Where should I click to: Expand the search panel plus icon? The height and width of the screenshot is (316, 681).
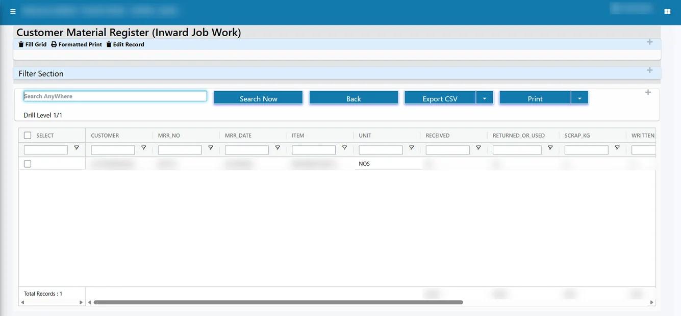pyautogui.click(x=648, y=92)
